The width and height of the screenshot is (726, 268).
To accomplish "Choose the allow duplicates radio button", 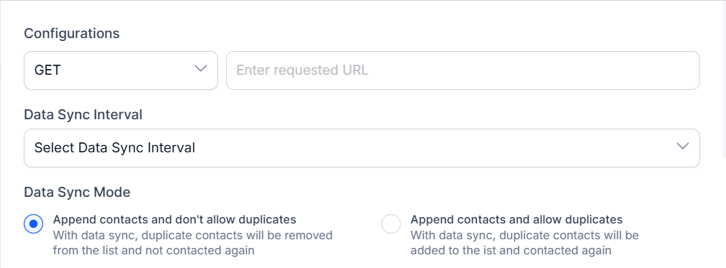I will 391,224.
